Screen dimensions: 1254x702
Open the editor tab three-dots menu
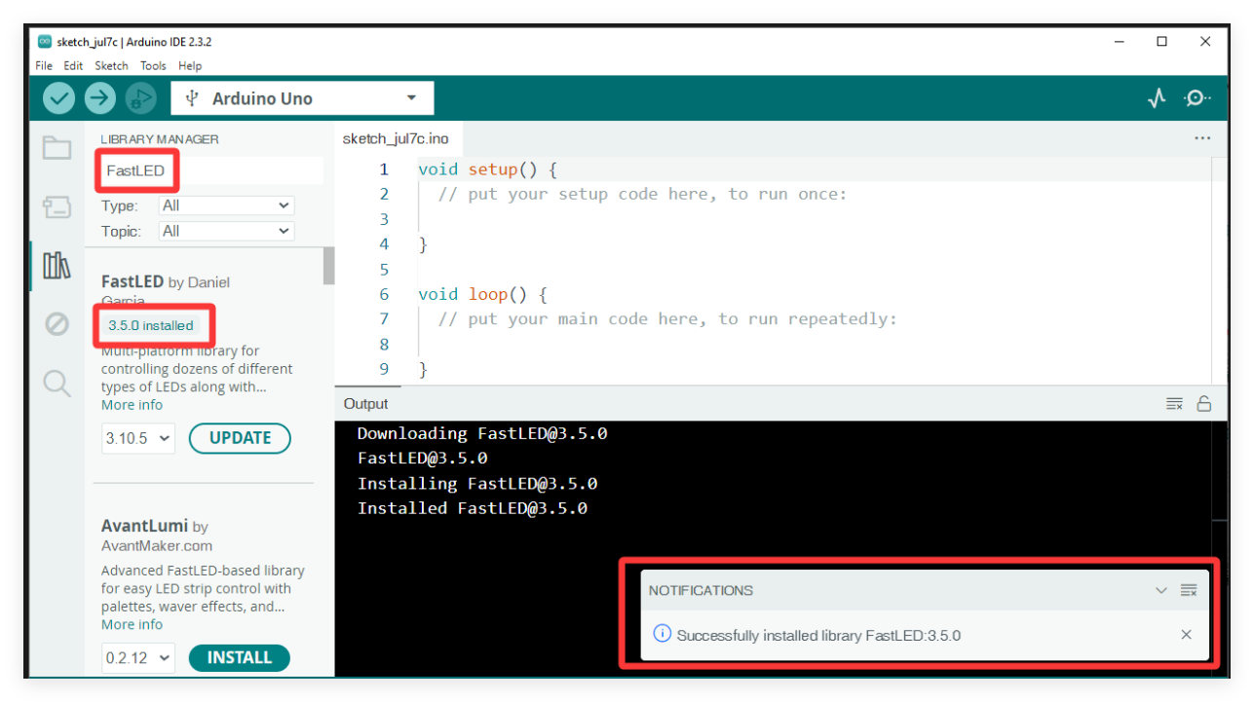[x=1202, y=138]
